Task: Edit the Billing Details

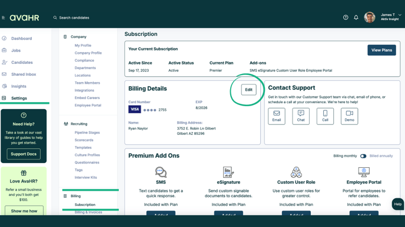Action: pos(249,90)
